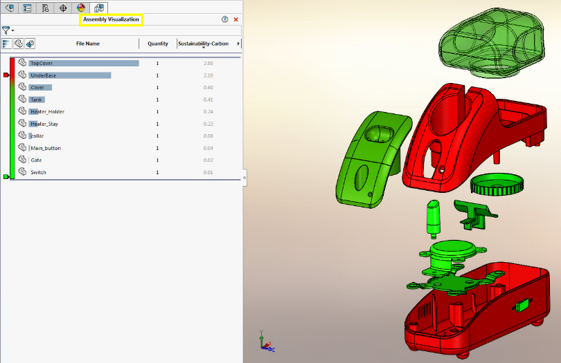
Task: Click the collar part icon
Action: 22,136
